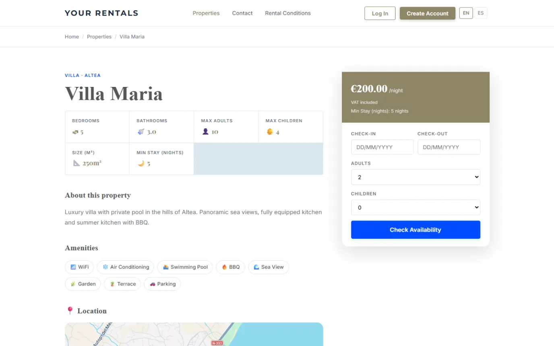This screenshot has height=346, width=554.
Task: Open Rental Conditions nav item
Action: pos(288,13)
